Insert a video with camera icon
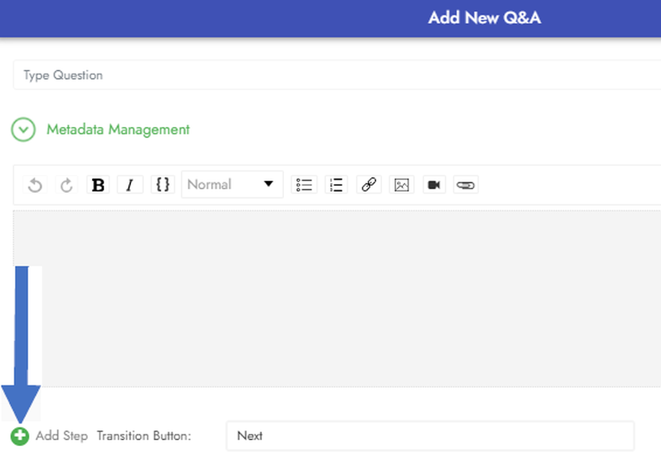The image size is (661, 475). pyautogui.click(x=434, y=185)
